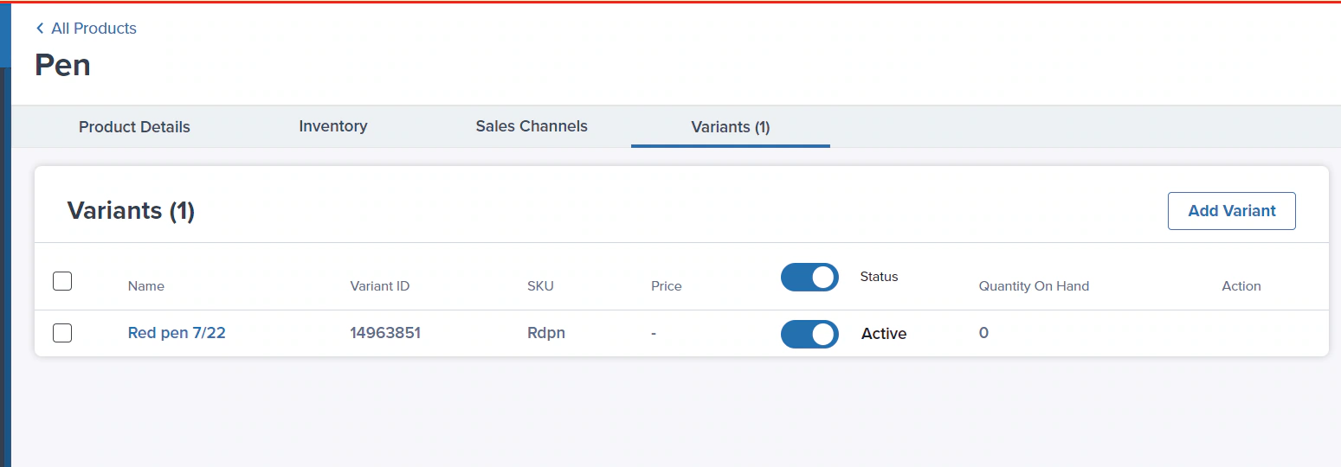The image size is (1341, 467).
Task: Click the Add Variant button
Action: pos(1231,211)
